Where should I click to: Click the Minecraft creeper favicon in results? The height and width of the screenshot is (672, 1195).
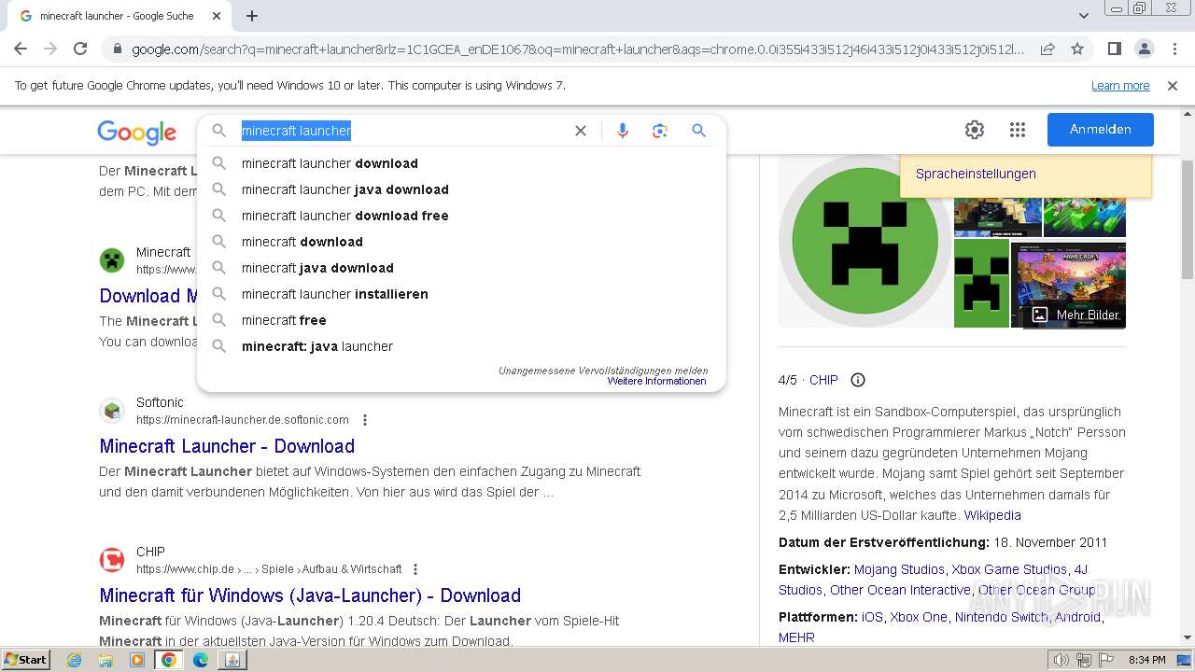112,260
